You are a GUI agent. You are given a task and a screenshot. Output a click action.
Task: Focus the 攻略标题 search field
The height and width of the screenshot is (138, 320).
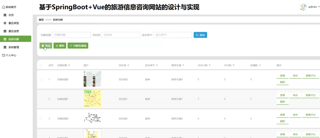point(71,35)
